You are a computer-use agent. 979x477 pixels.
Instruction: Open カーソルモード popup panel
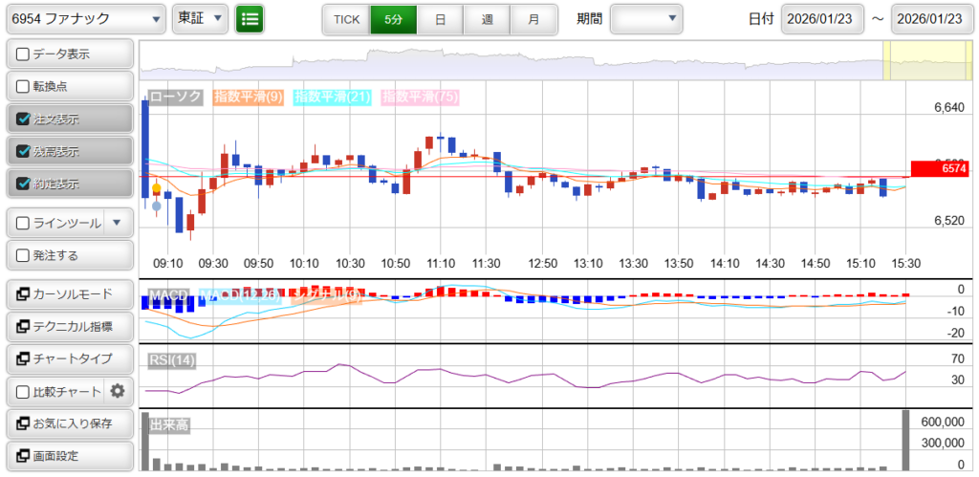click(68, 293)
